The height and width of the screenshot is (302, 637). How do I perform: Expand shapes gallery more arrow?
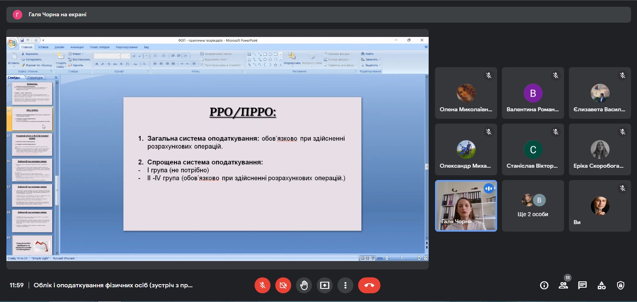click(280, 64)
